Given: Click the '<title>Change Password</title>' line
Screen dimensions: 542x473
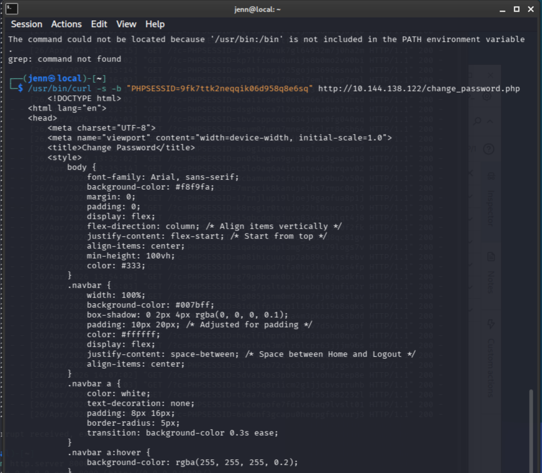Looking at the screenshot, I should pyautogui.click(x=121, y=148).
